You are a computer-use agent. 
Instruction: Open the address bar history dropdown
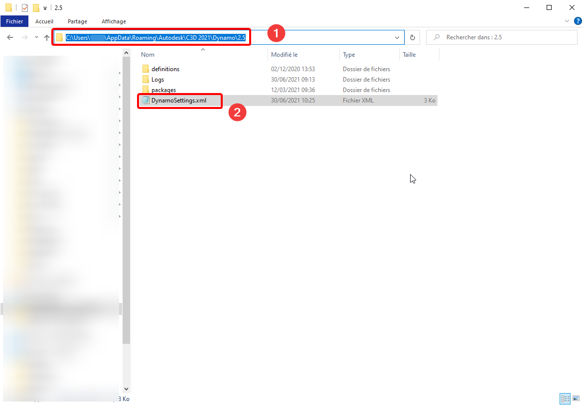[x=397, y=37]
